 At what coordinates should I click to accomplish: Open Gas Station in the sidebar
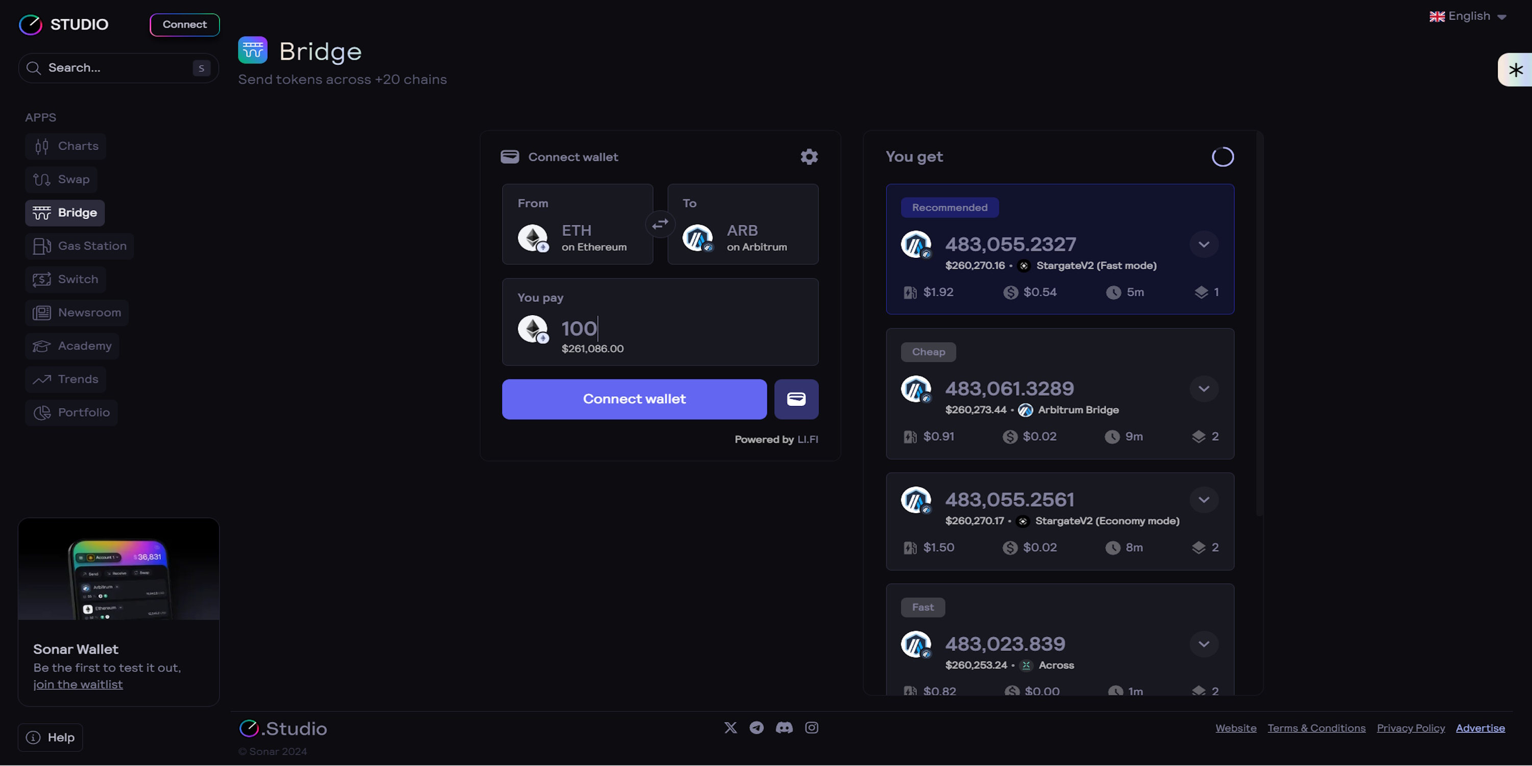coord(80,246)
